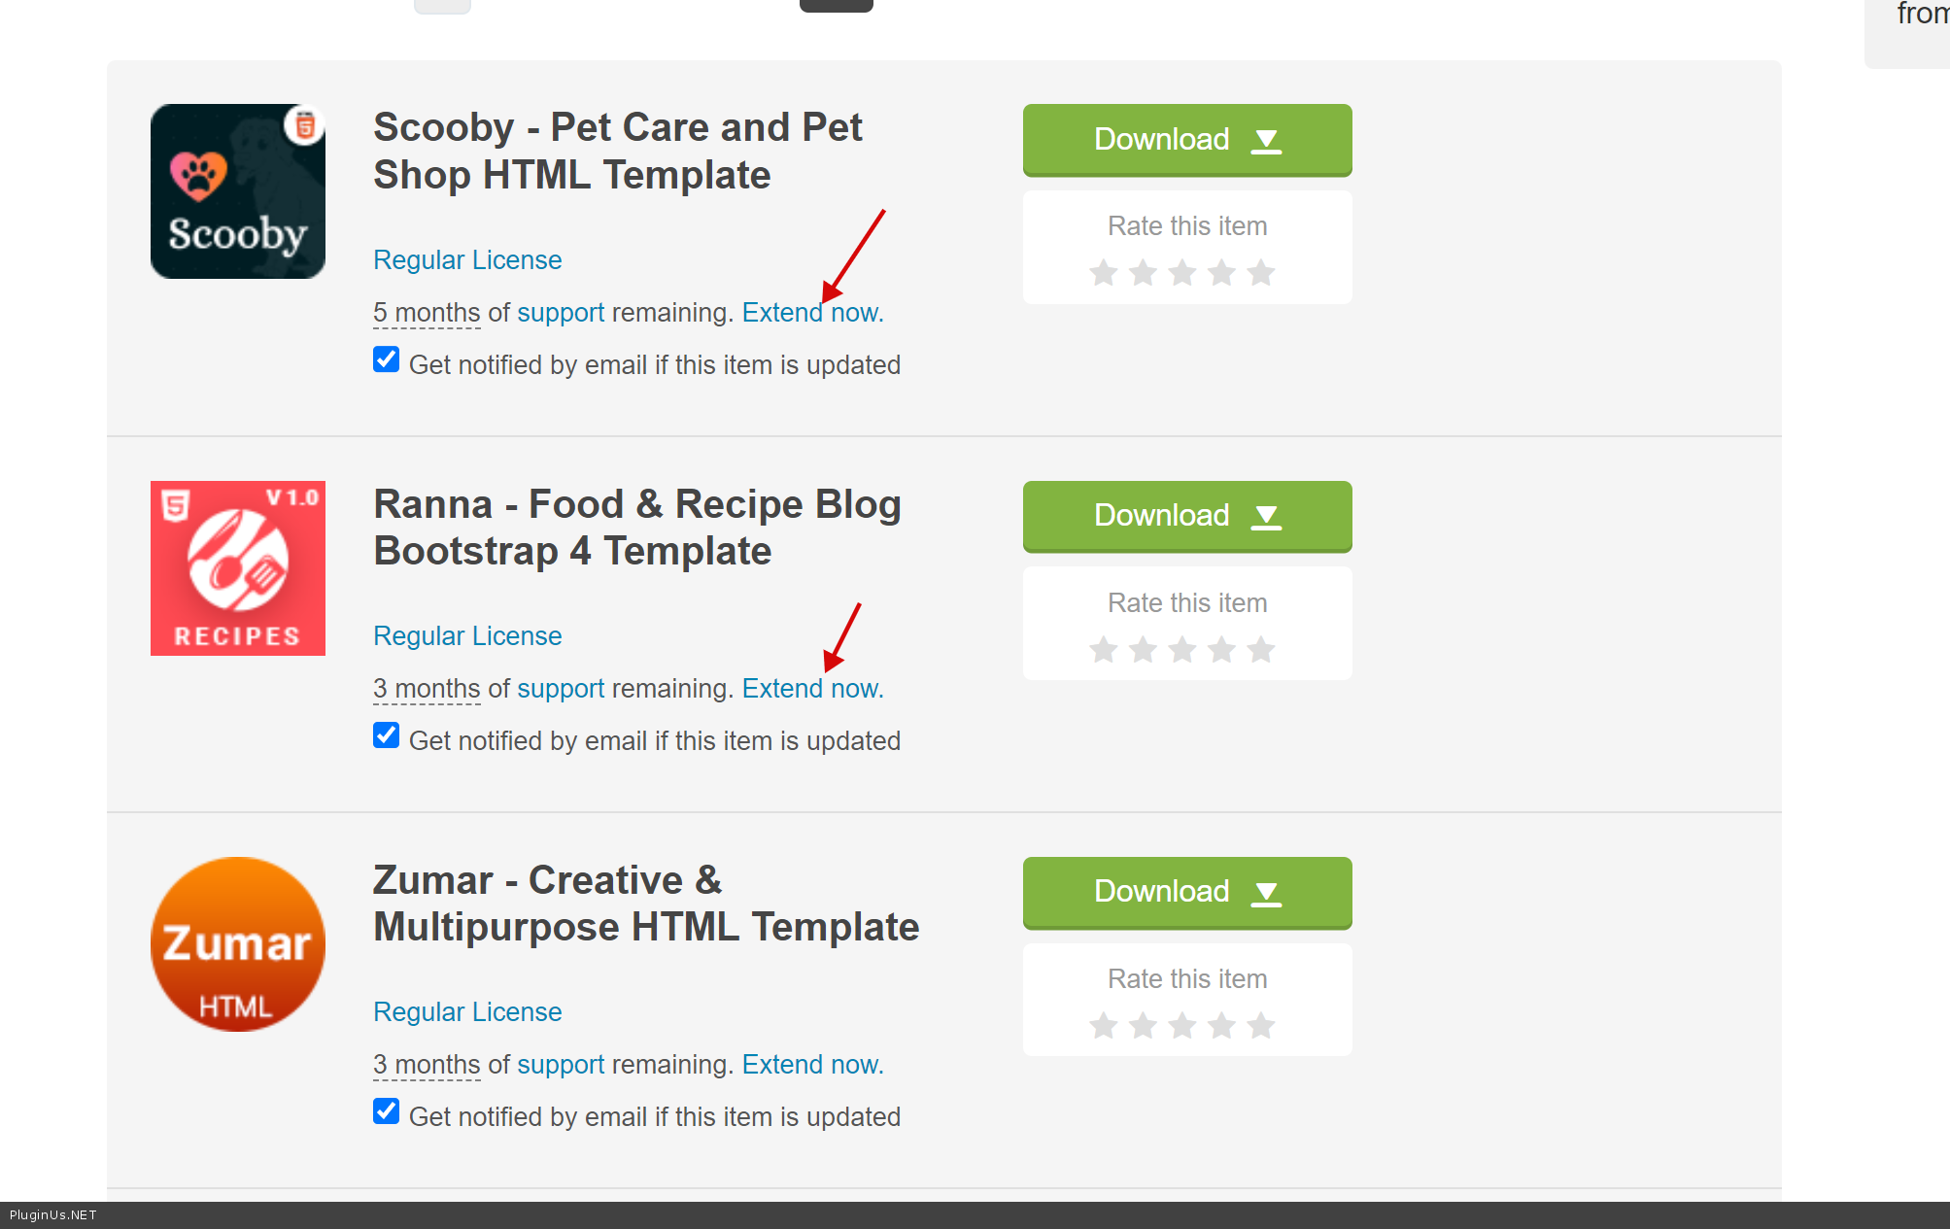This screenshot has height=1229, width=1950.
Task: Open Zumar template Download dropdown
Action: click(1186, 892)
